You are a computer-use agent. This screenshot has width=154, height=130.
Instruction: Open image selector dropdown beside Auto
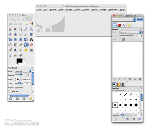tap(124, 19)
